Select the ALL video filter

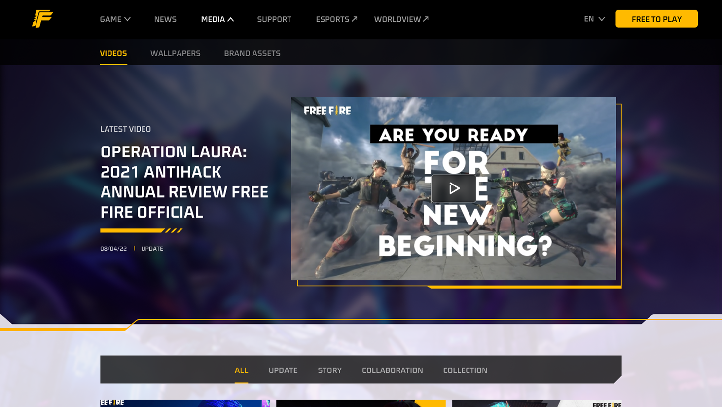pyautogui.click(x=241, y=370)
